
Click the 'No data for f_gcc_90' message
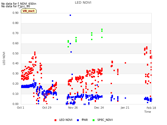tap(16, 6)
